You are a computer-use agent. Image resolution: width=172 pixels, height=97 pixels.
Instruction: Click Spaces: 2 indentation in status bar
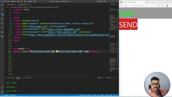click(89, 95)
